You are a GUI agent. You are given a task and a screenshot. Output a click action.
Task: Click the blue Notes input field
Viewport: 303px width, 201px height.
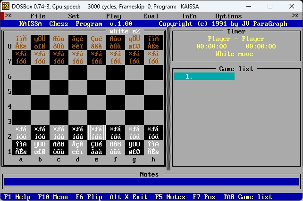[151, 182]
